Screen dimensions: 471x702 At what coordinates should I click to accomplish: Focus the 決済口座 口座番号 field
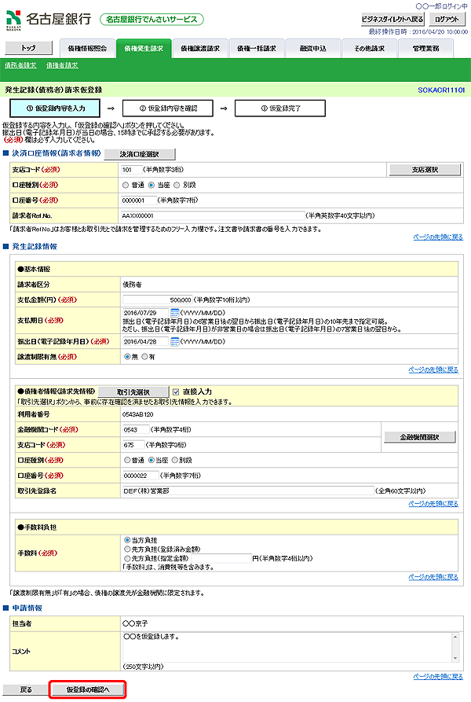(x=139, y=200)
